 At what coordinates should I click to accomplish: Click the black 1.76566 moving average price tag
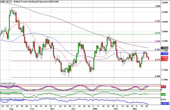click(165, 48)
